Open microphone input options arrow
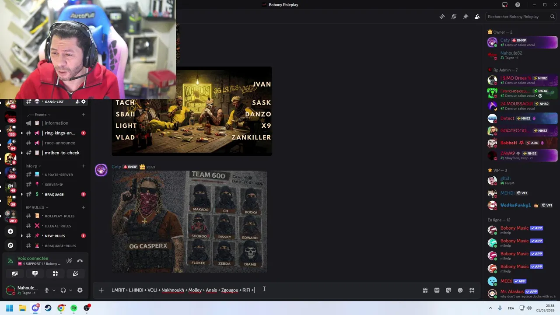The image size is (560, 315). [54, 290]
